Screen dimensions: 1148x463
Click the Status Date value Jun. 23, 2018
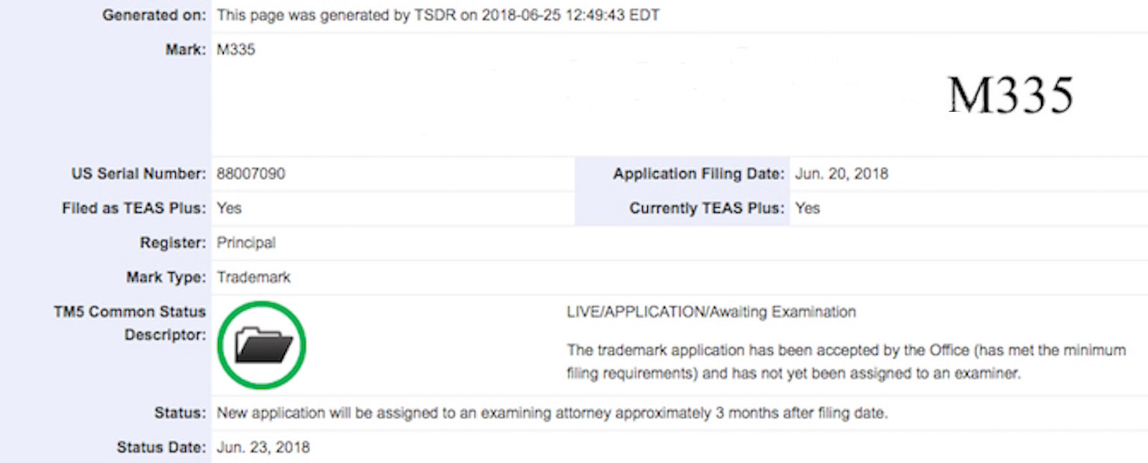[263, 447]
